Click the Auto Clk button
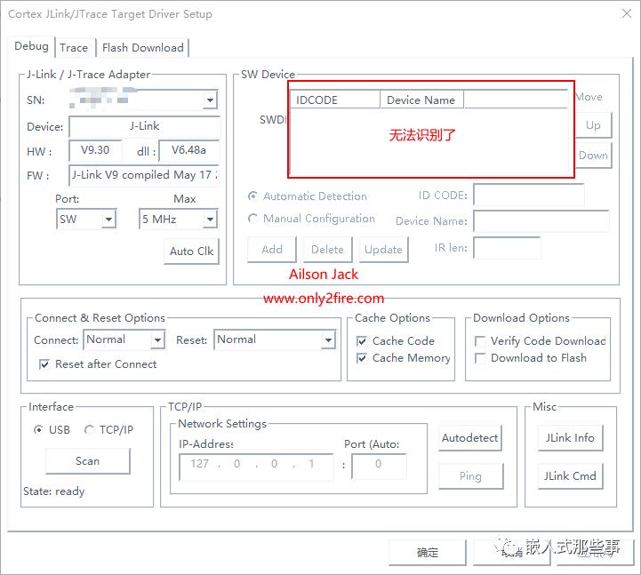 [x=191, y=252]
